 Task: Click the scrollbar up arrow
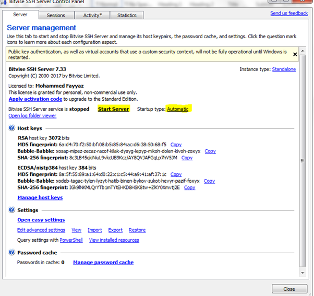pos(303,51)
